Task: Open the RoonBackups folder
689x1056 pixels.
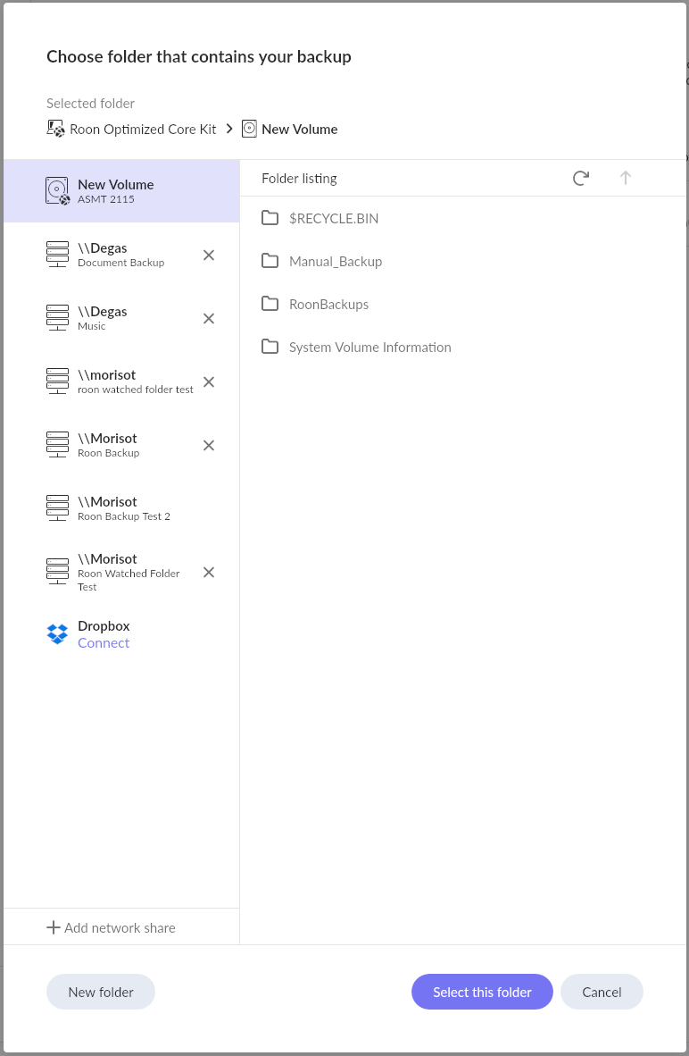Action: point(328,304)
